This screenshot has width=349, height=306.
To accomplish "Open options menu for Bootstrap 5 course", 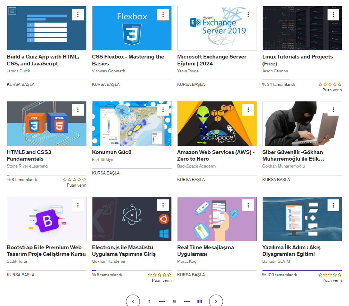I will pos(78,205).
